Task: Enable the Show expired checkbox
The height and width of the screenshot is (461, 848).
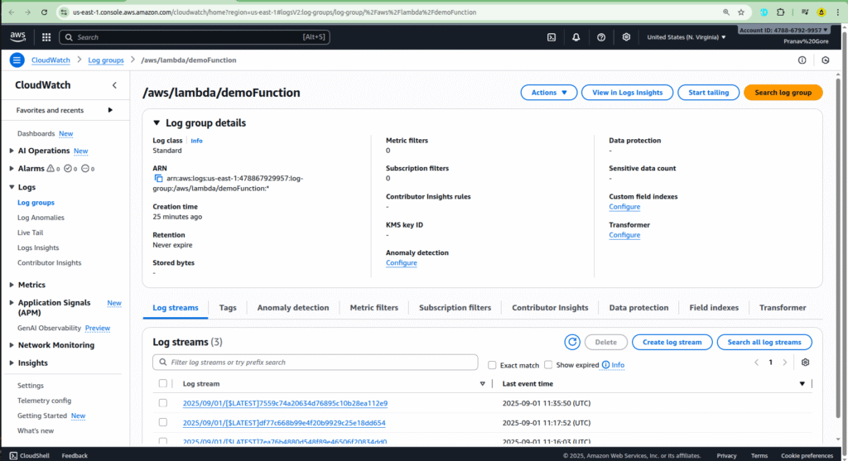Action: pyautogui.click(x=548, y=365)
